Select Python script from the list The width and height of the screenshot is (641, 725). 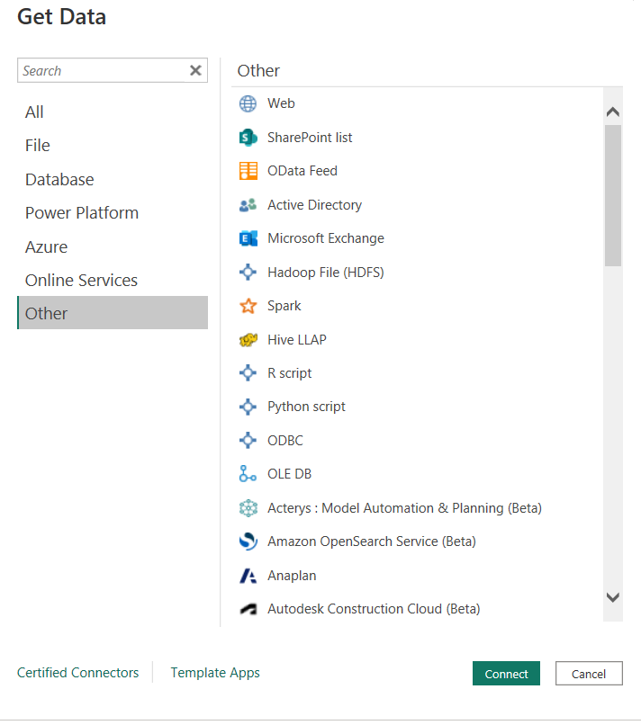point(306,407)
